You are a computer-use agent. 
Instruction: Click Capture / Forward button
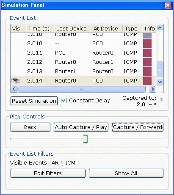coord(138,127)
